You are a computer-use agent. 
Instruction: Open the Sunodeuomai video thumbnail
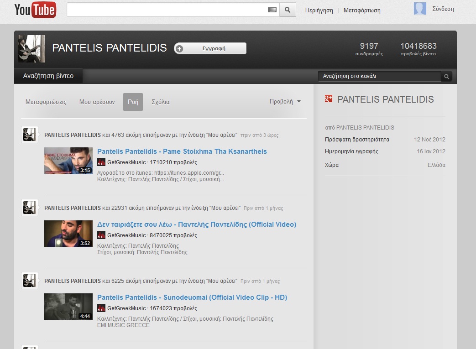[x=68, y=307]
